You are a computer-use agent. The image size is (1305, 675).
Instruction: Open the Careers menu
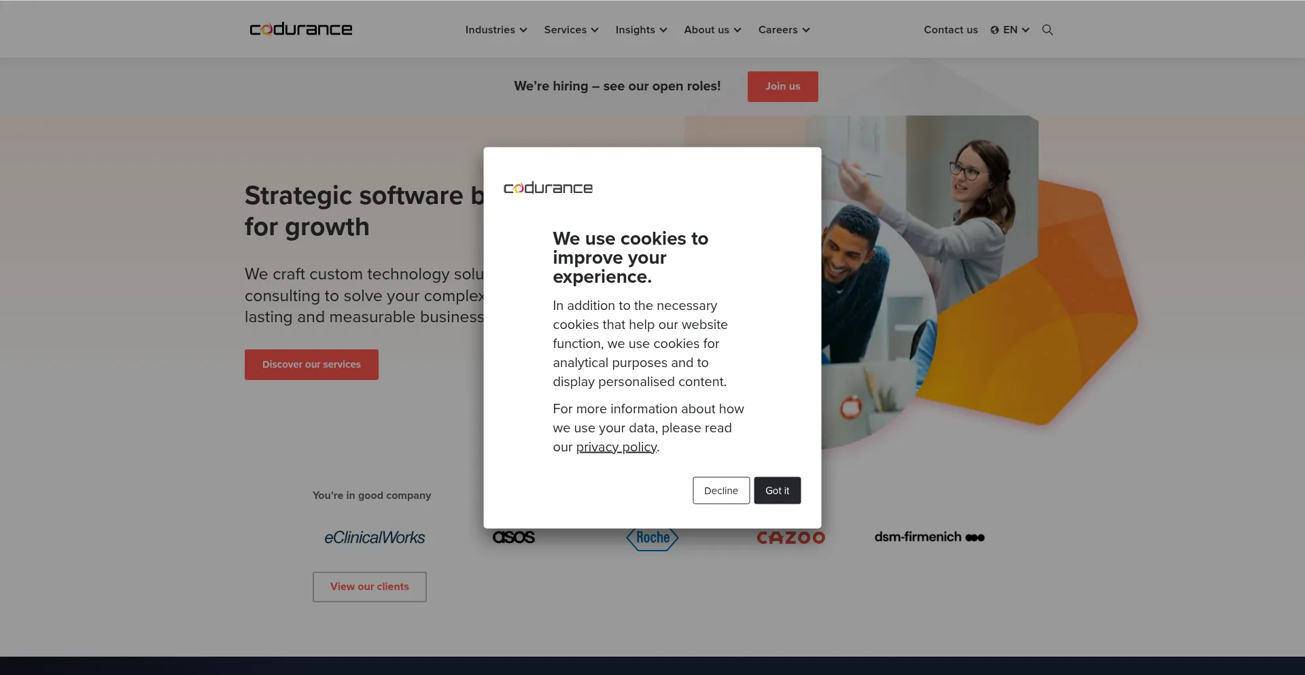pos(784,30)
